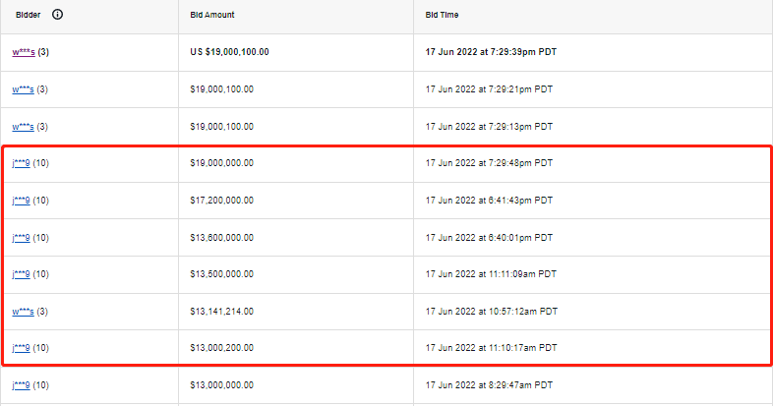Screen dimensions: 773x406
Task: Open bidder j***9 link for the $17,200,000.00 bid
Action: [x=21, y=201]
